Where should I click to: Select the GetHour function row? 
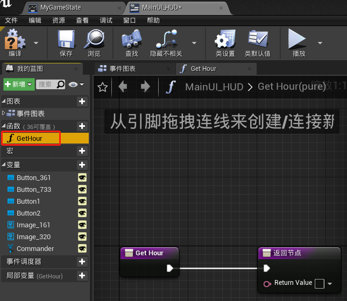[x=45, y=138]
